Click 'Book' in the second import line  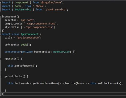(18, 6)
